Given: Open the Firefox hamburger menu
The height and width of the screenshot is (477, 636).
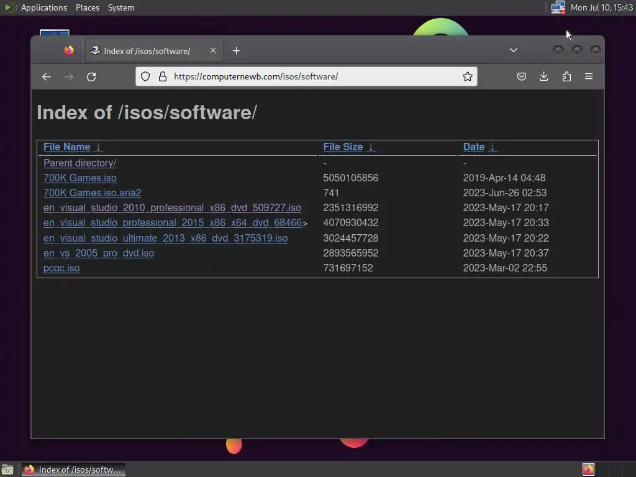Looking at the screenshot, I should pos(589,76).
